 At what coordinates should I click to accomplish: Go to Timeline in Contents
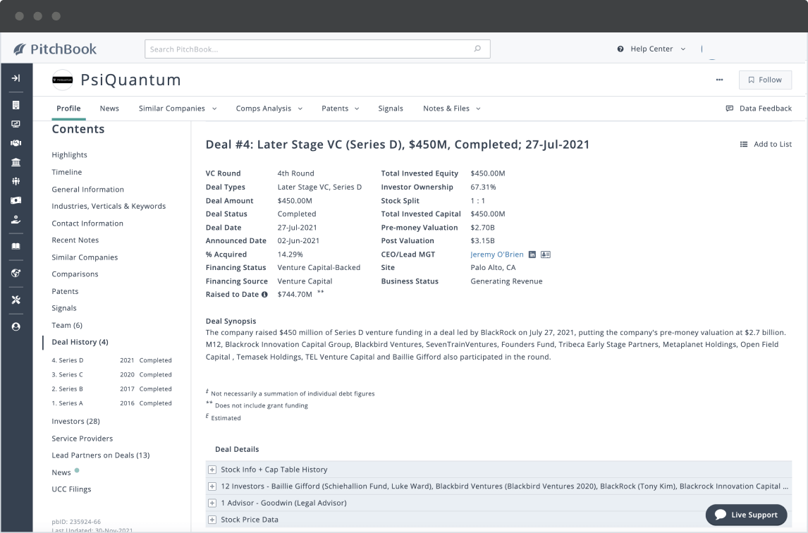coord(66,172)
